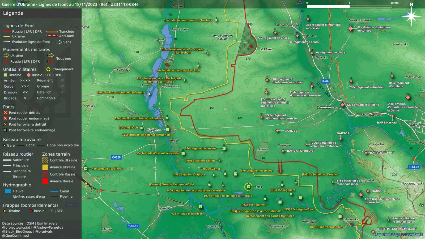Screen dimensions: 425x239
Task: Select the 144e division red diamond marker
Action: [408, 97]
